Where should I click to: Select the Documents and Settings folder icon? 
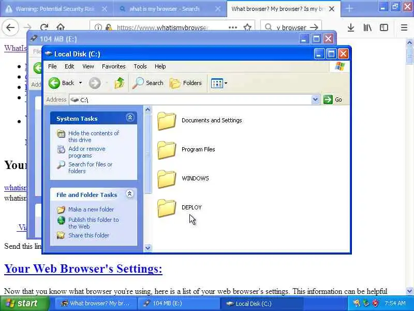click(167, 121)
